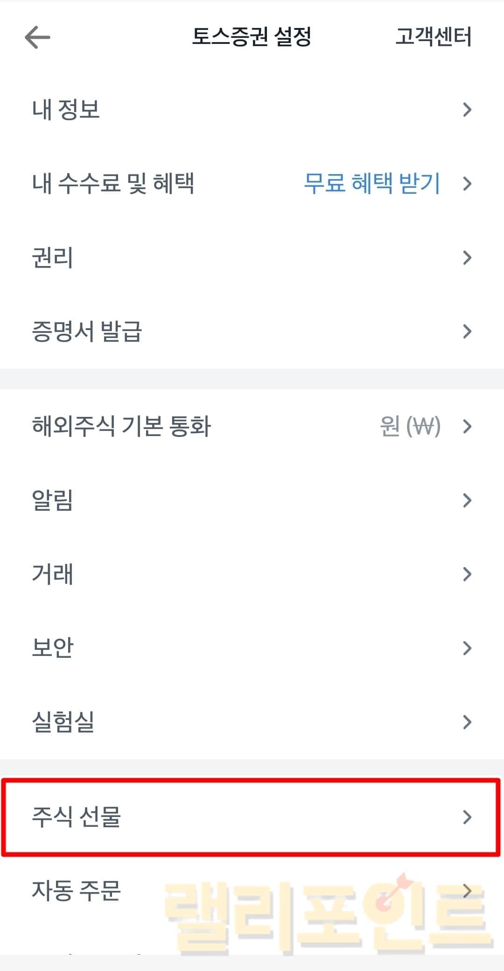Click chevron next to 보안
This screenshot has height=971, width=504.
467,647
